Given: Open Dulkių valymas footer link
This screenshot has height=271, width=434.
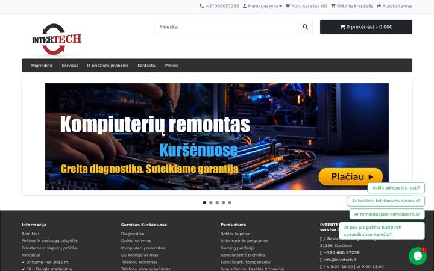Looking at the screenshot, I should pyautogui.click(x=136, y=241).
